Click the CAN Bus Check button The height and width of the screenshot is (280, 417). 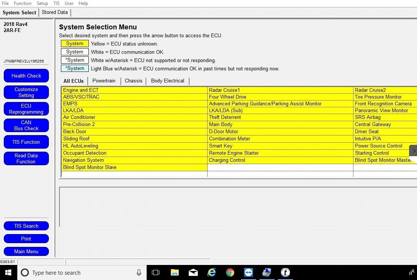pos(26,125)
